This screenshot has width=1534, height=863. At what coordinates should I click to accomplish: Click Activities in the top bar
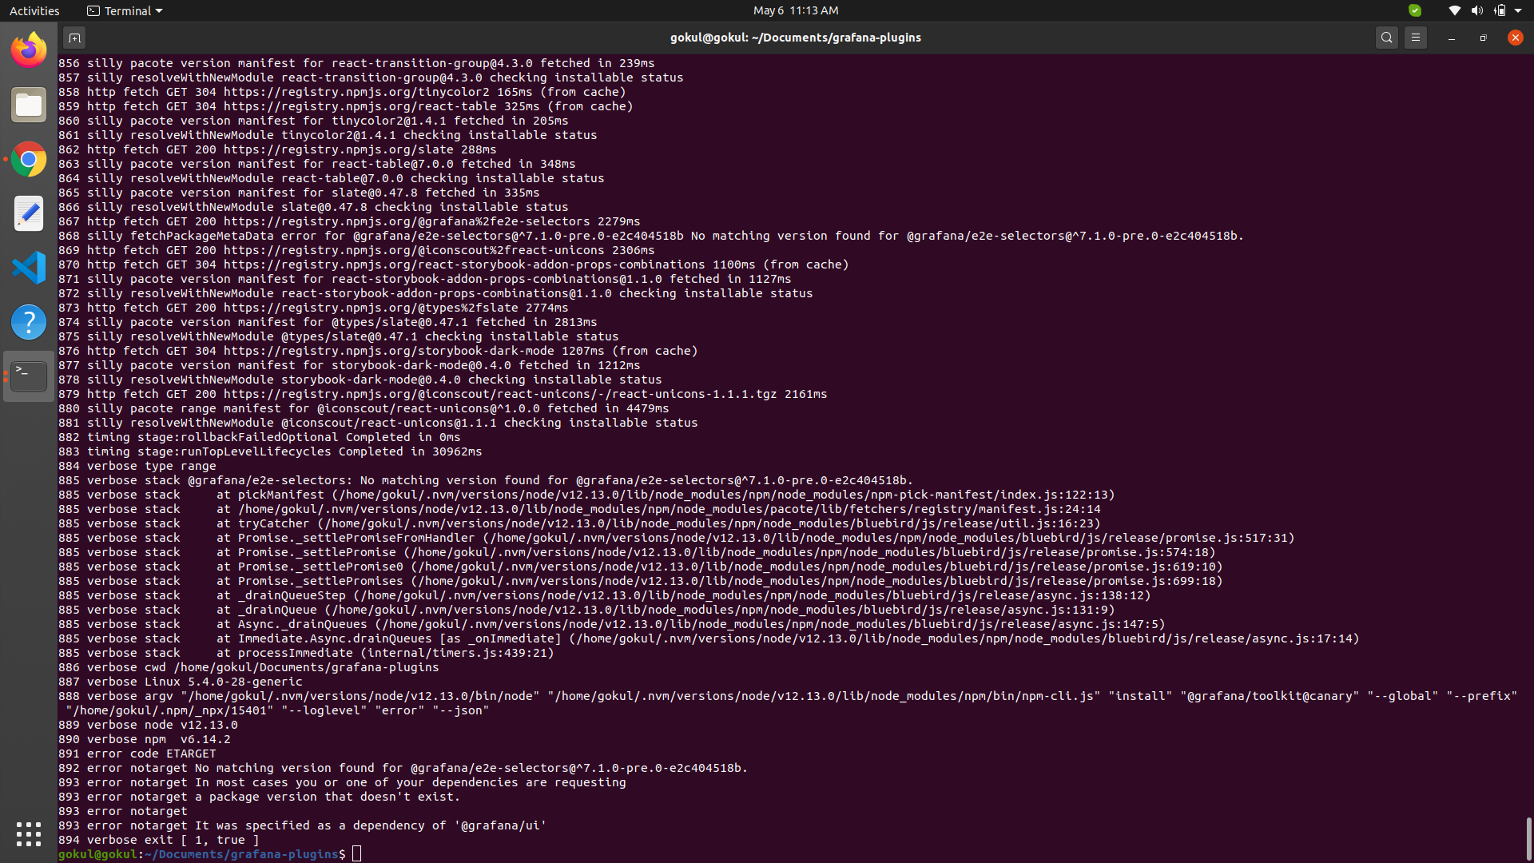(x=34, y=10)
